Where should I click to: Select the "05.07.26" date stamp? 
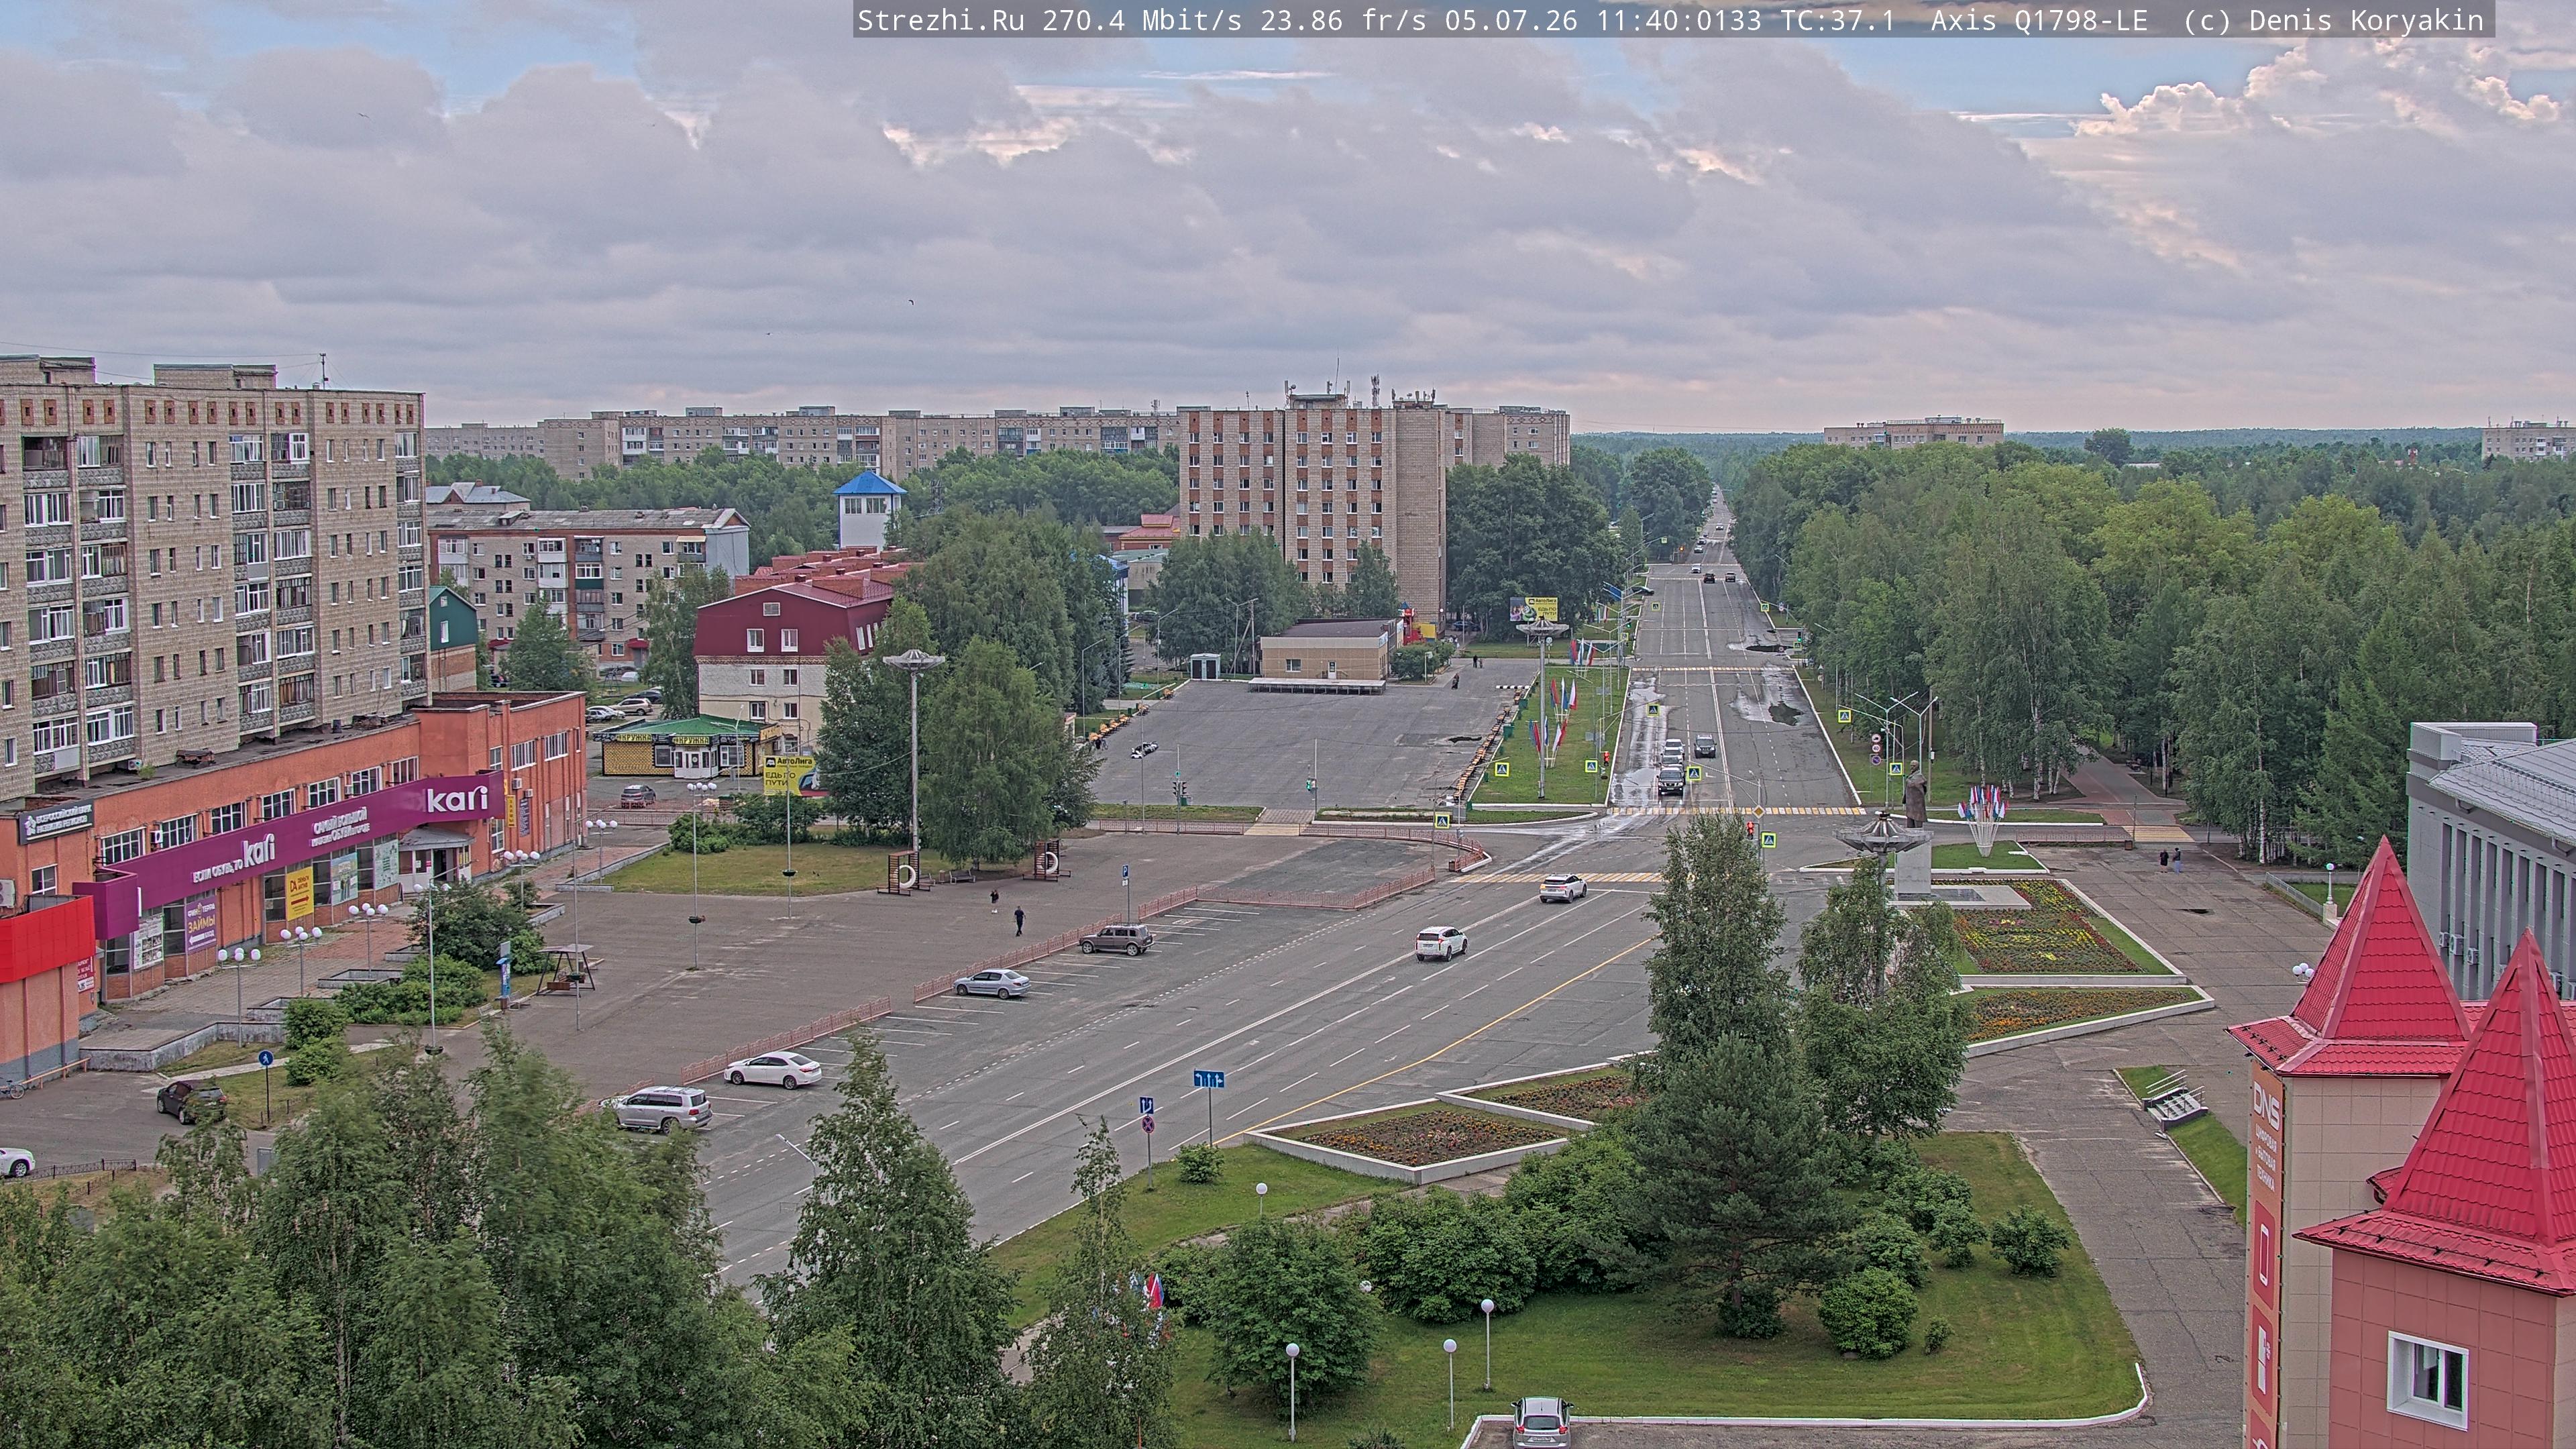coord(1511,21)
